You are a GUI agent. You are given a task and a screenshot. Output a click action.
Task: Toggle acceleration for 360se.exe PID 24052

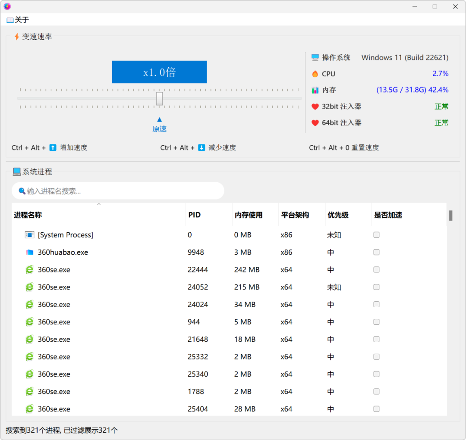tap(376, 287)
